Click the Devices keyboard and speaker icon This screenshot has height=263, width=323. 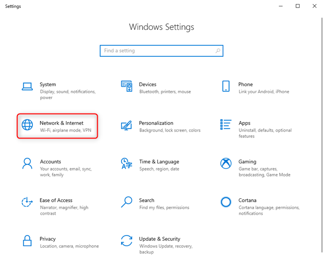127,86
